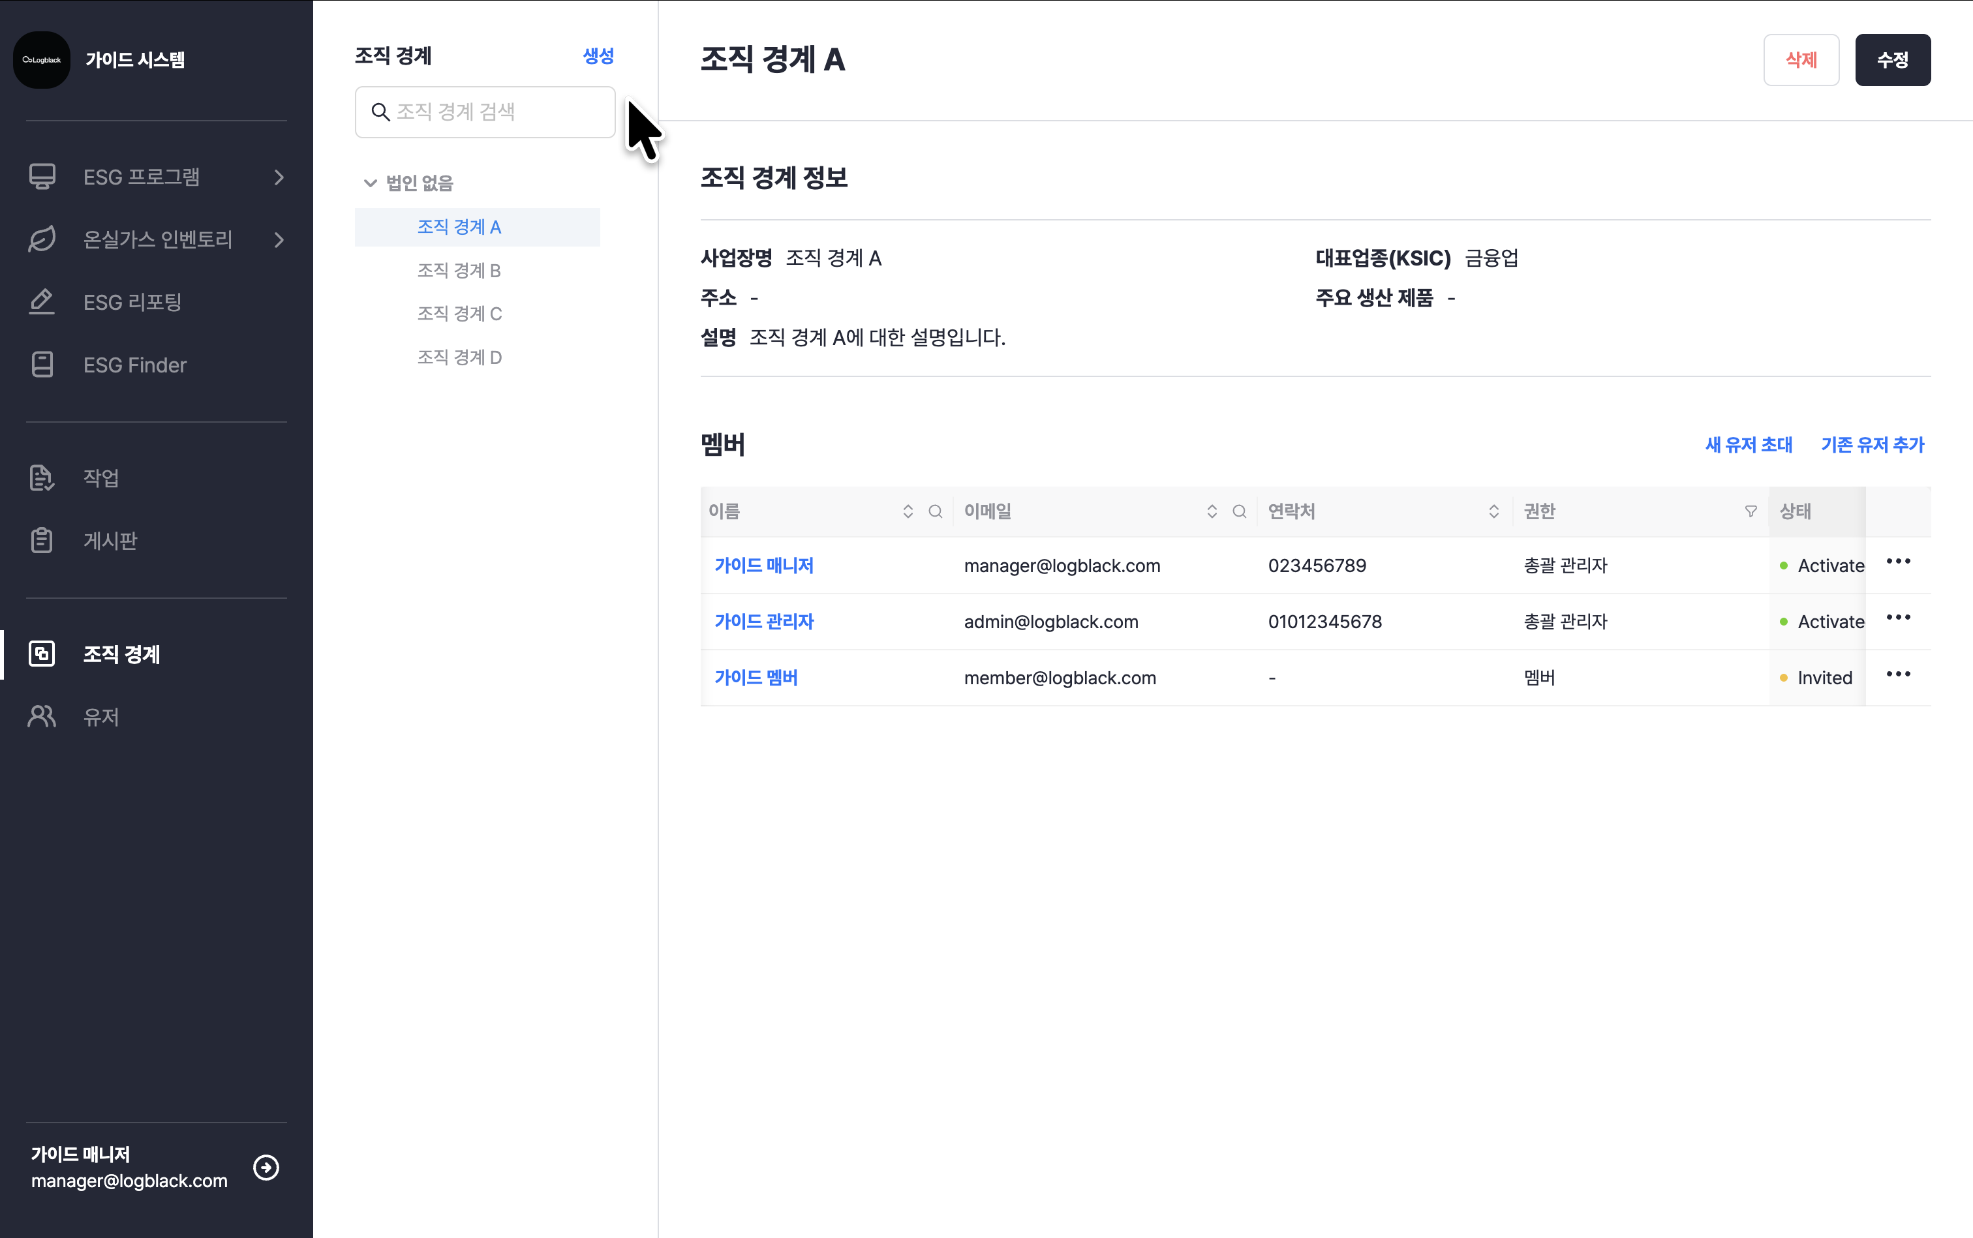
Task: Click the 생성 link to create a boundary
Action: [598, 55]
